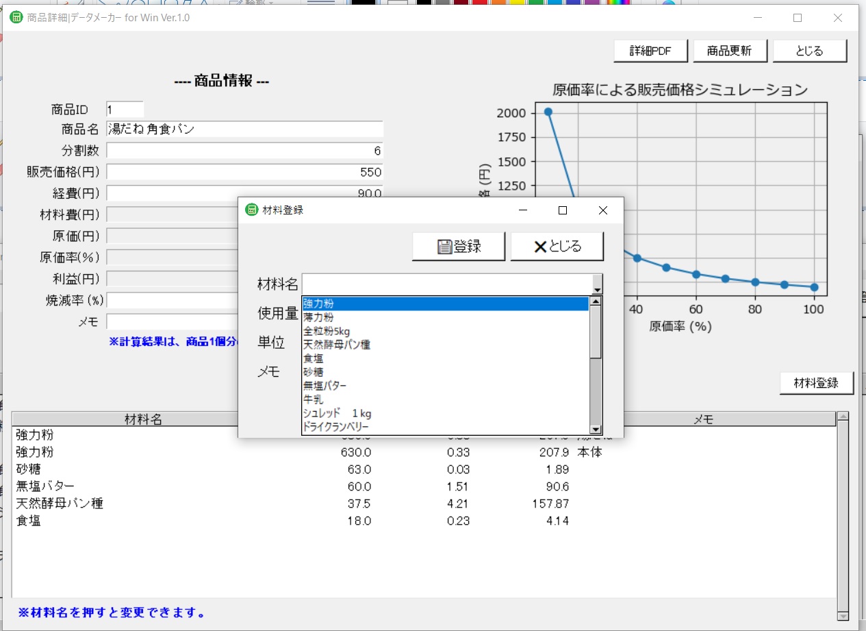Viewport: 866px width, 631px height.
Task: Click into the 商品名 input field
Action: coord(244,129)
